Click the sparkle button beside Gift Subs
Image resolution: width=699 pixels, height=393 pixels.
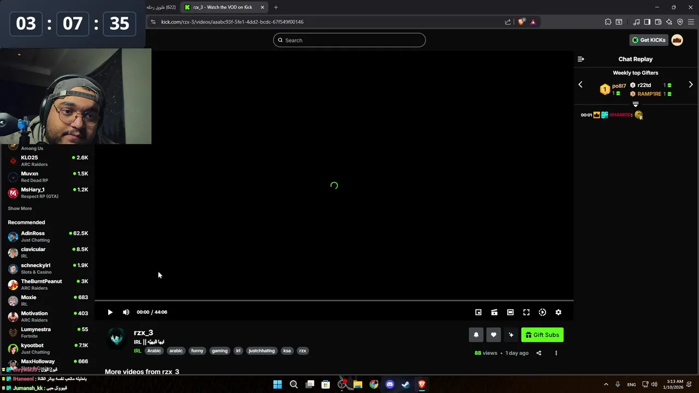pyautogui.click(x=511, y=335)
